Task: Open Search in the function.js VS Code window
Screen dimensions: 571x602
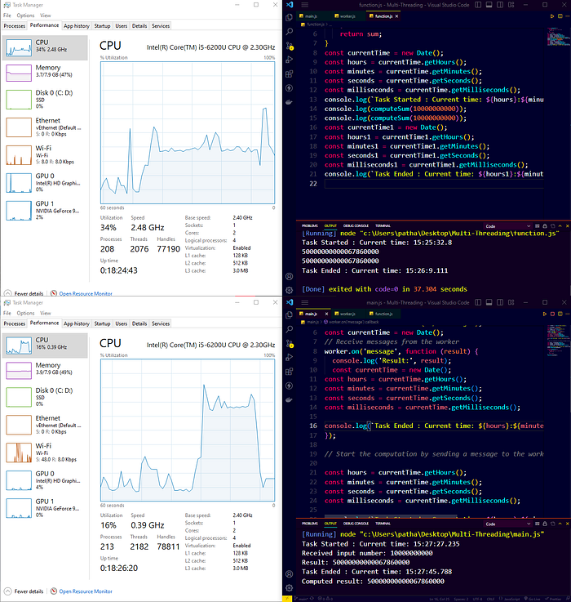Action: 290,32
